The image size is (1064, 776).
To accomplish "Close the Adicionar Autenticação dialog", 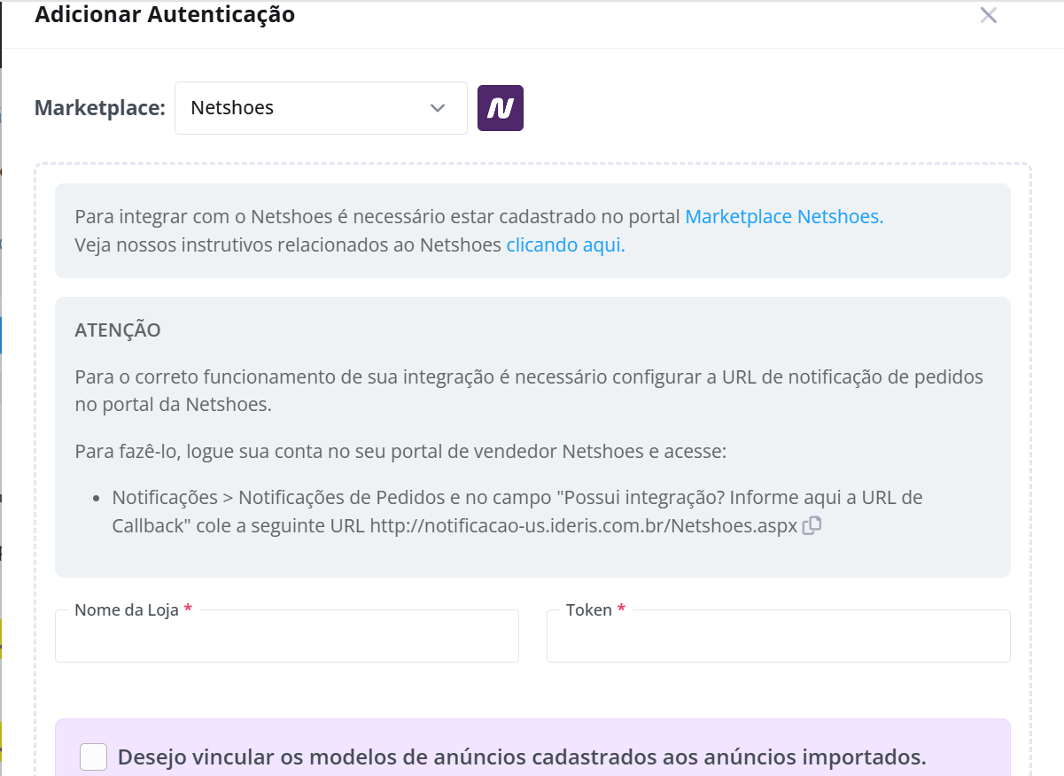I will tap(989, 15).
